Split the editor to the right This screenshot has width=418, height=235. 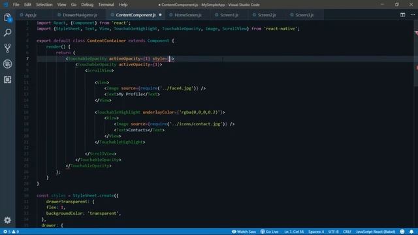click(x=402, y=15)
